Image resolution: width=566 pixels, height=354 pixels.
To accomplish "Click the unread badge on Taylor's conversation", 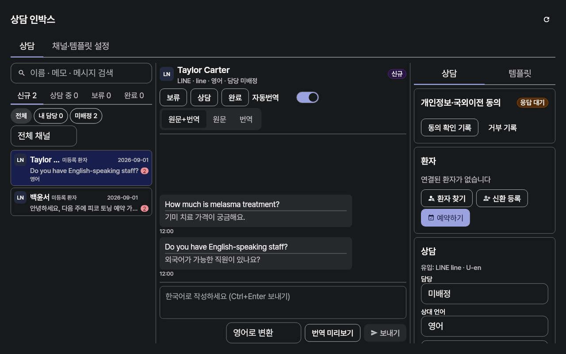I will pyautogui.click(x=145, y=171).
